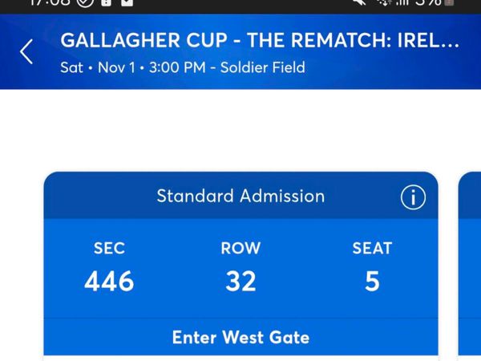Tap the back arrow in the header
This screenshot has height=361, width=481.
click(26, 52)
